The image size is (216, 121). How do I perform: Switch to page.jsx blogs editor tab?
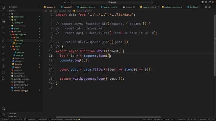tap(86, 7)
